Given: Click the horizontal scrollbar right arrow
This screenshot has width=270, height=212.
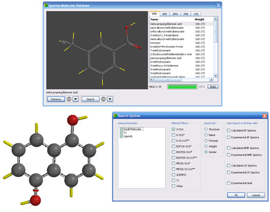Looking at the screenshot, I should tap(212, 80).
